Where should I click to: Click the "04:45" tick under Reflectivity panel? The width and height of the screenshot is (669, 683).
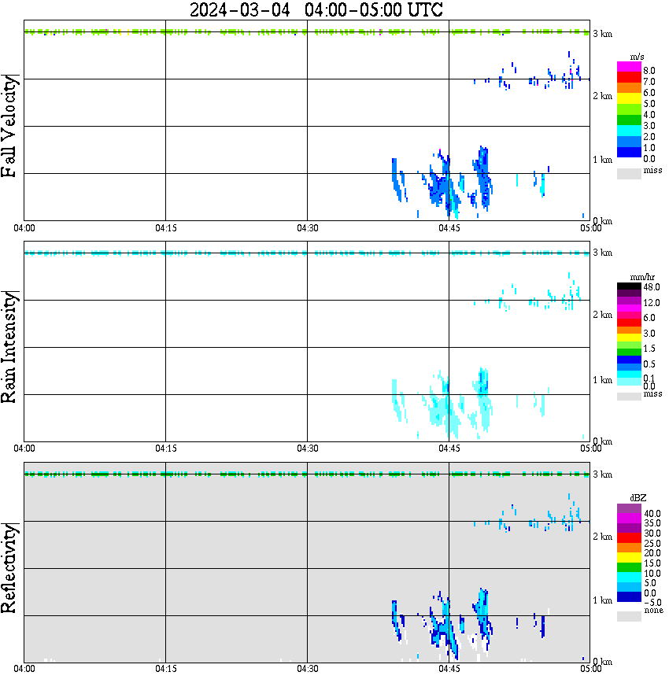(x=449, y=669)
